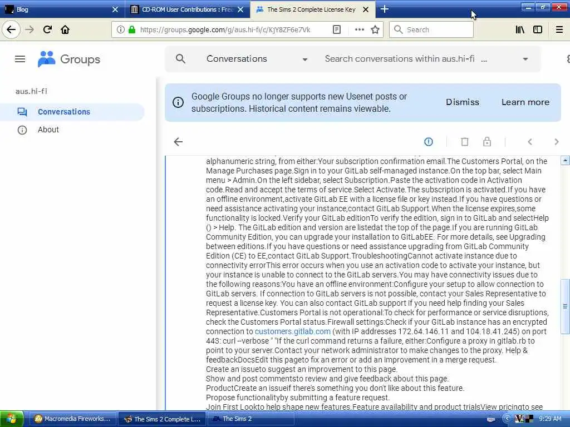
Task: Return to conversation list with back arrow
Action: (x=178, y=142)
